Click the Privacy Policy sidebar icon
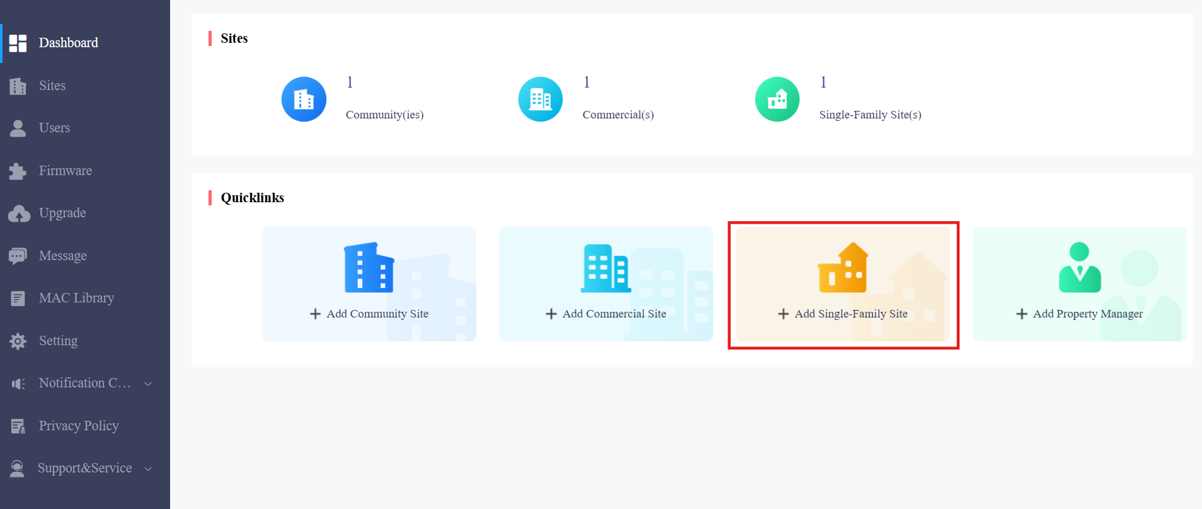Screen dimensions: 1202x509 (x=18, y=426)
